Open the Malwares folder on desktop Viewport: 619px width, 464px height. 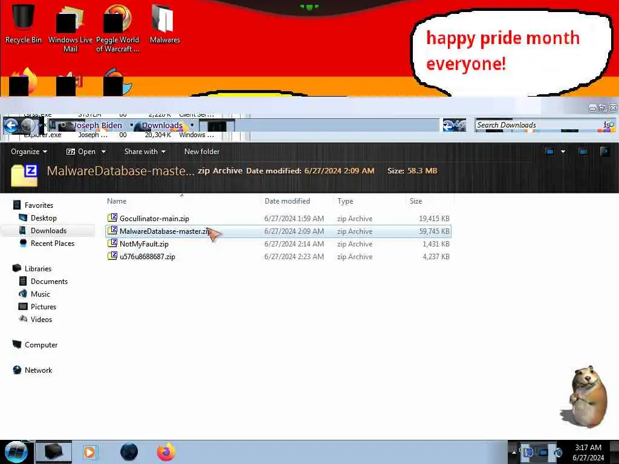coord(164,24)
